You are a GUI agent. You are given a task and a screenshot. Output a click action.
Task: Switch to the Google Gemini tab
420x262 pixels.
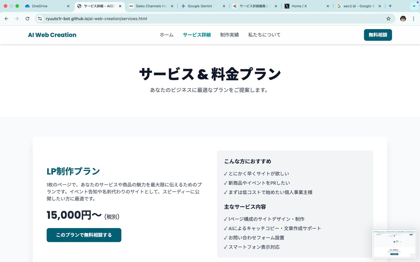[203, 6]
